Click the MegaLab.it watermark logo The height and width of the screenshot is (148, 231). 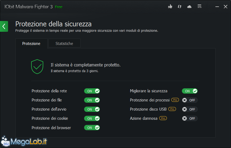(x=24, y=141)
